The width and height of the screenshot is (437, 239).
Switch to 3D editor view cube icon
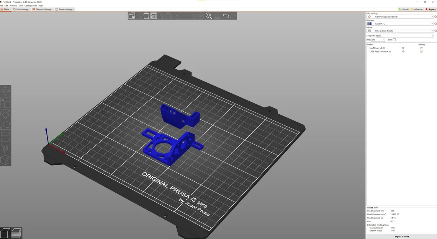(5, 233)
